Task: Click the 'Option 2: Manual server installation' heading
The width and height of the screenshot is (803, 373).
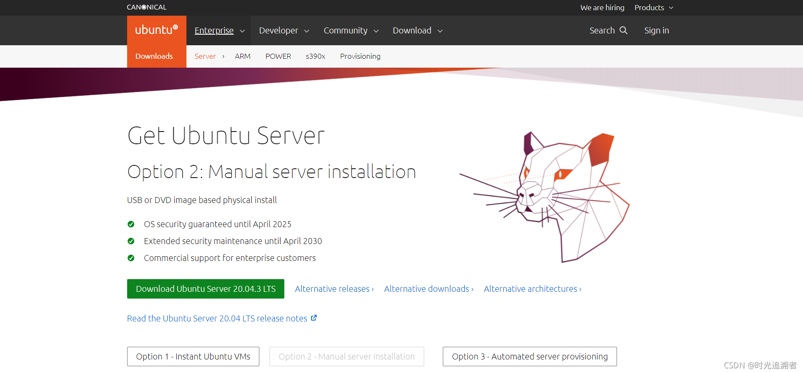Action: pos(272,172)
